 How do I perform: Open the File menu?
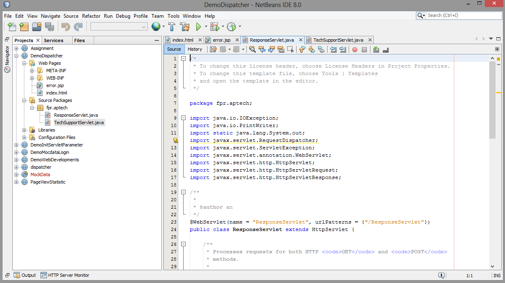pyautogui.click(x=8, y=16)
